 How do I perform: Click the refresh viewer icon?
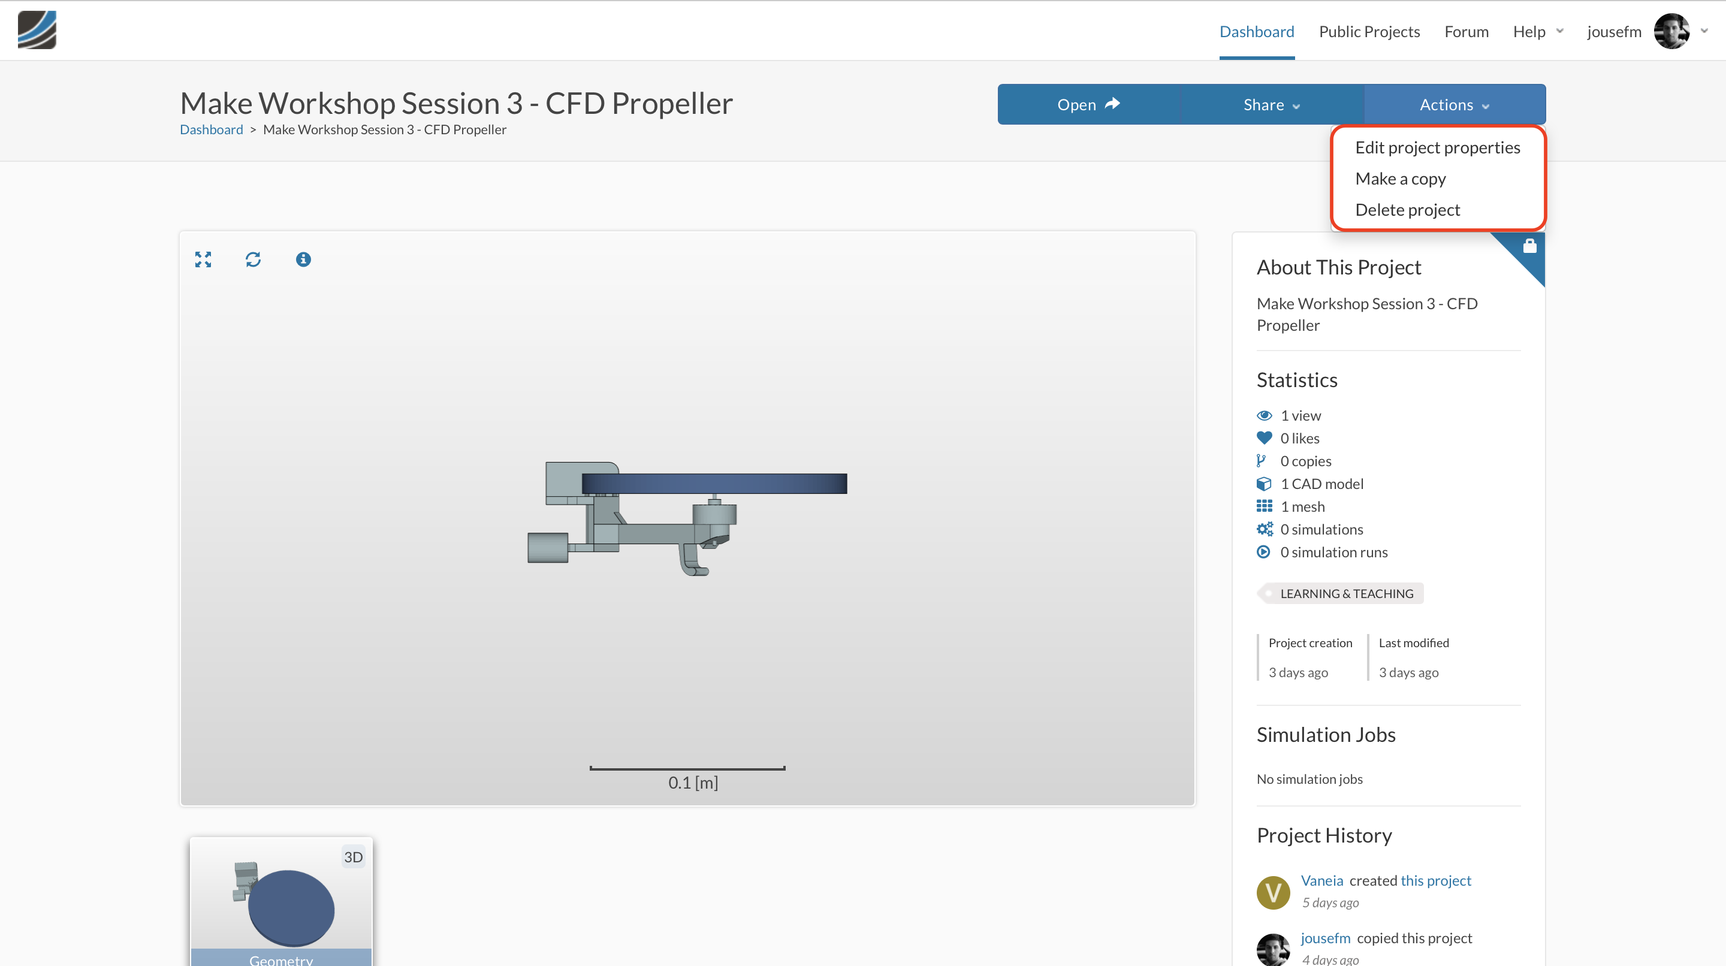pos(252,259)
